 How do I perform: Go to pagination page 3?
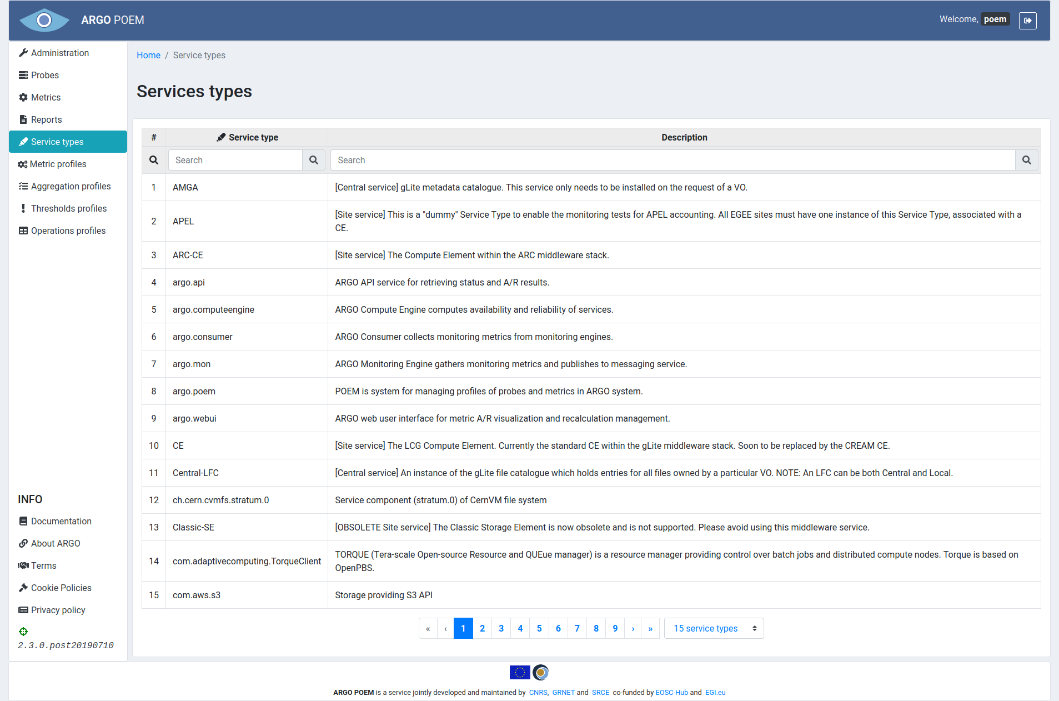(x=501, y=628)
